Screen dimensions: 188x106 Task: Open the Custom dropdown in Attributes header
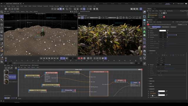[182, 24]
